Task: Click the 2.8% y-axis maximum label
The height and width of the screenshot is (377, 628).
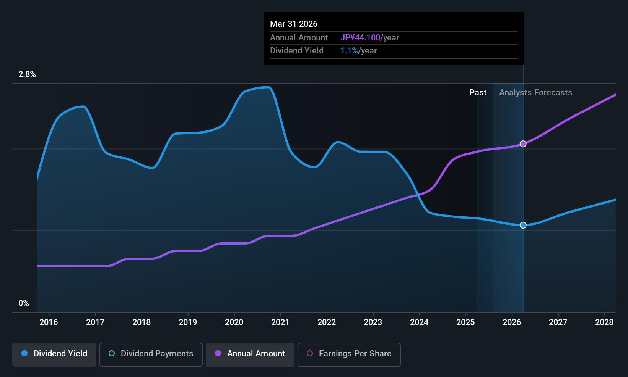Action: (27, 74)
